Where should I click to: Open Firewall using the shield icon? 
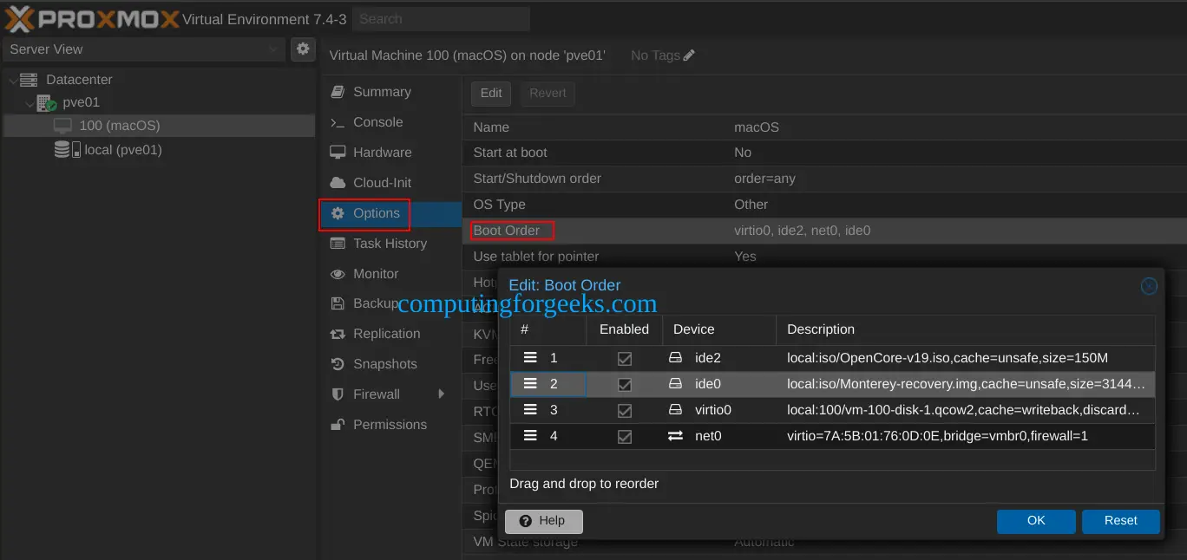(x=338, y=394)
